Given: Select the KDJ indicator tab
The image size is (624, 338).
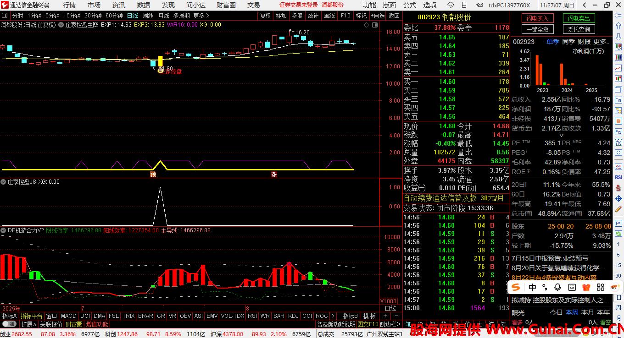Looking at the screenshot, I should [x=293, y=316].
